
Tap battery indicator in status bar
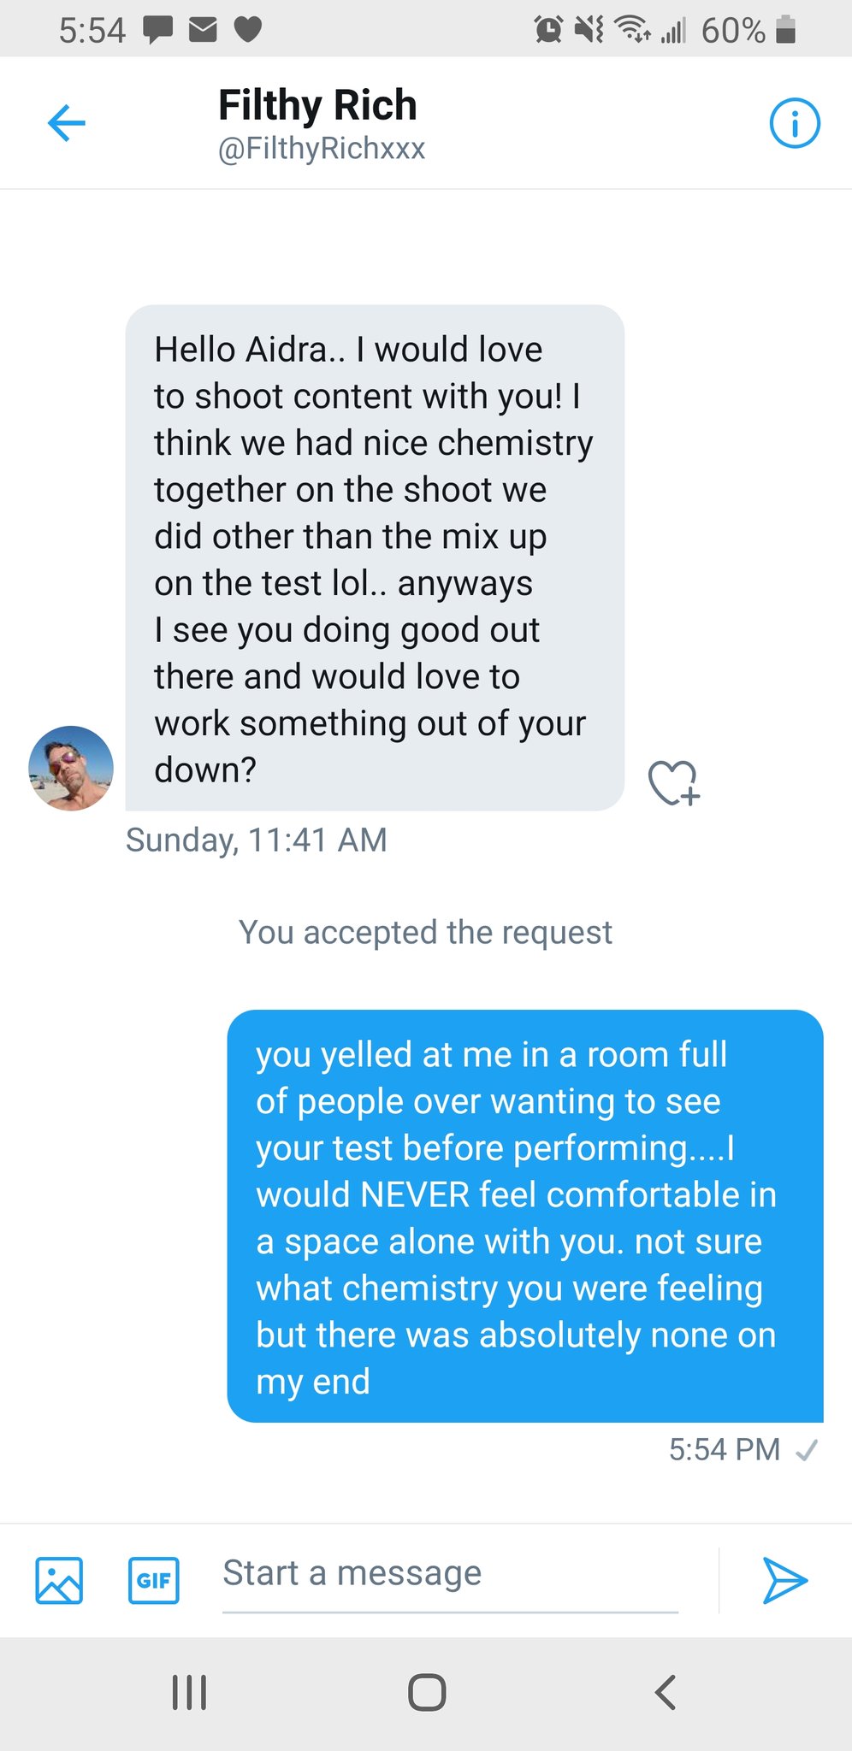785,31
